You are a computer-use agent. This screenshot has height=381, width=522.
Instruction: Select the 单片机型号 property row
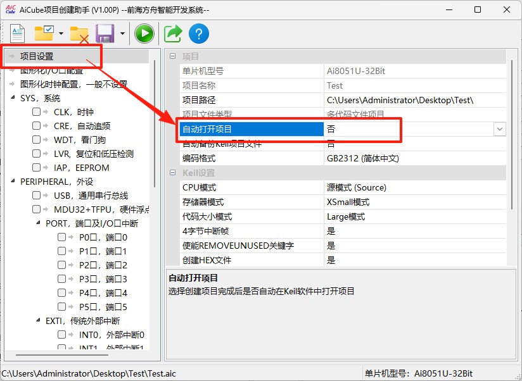[343, 71]
